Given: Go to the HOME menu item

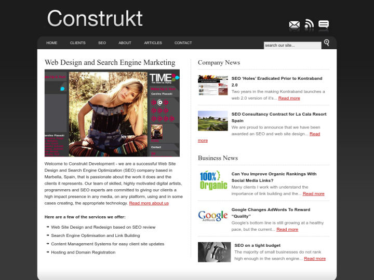Looking at the screenshot, I should [x=52, y=43].
